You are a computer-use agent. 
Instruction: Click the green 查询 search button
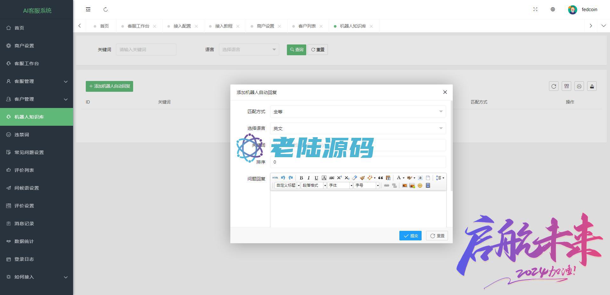tap(296, 50)
